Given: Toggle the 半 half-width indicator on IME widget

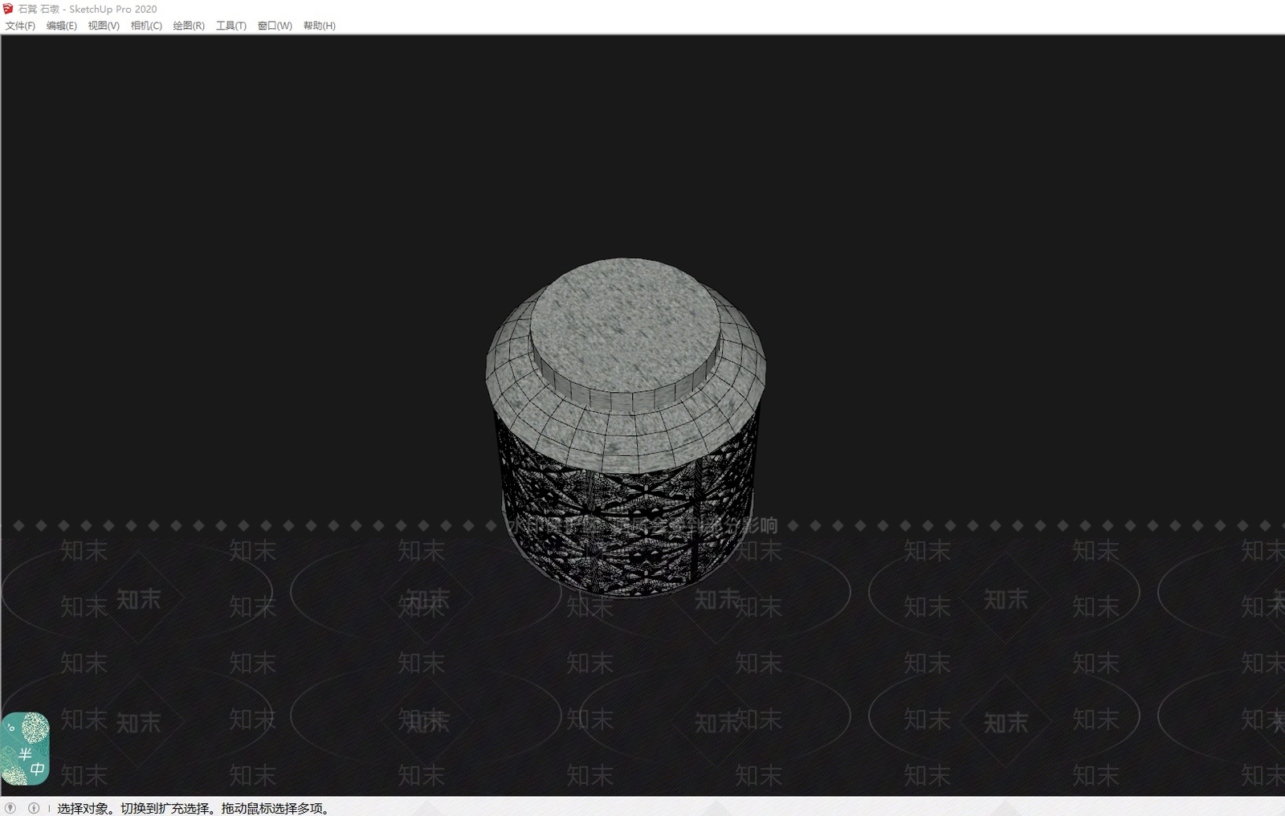Looking at the screenshot, I should click(26, 754).
